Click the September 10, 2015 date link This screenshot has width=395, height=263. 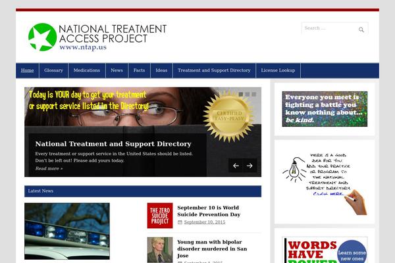coord(205,222)
